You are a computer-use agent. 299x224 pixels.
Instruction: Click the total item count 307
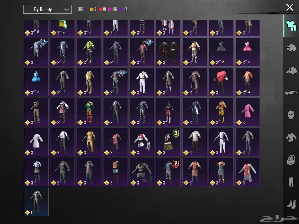(x=81, y=9)
